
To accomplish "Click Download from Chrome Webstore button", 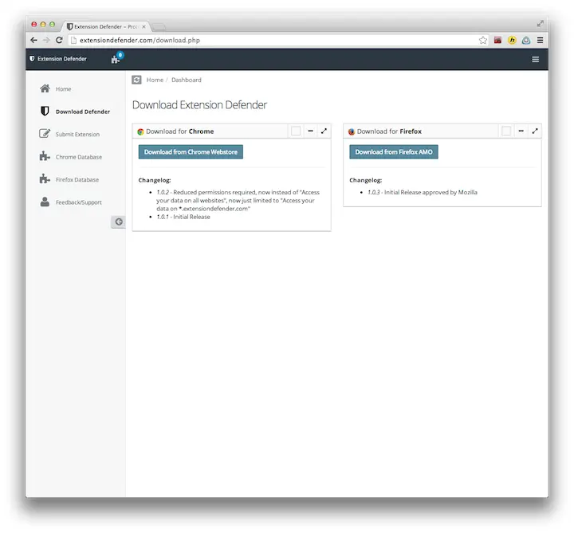I will 191,152.
